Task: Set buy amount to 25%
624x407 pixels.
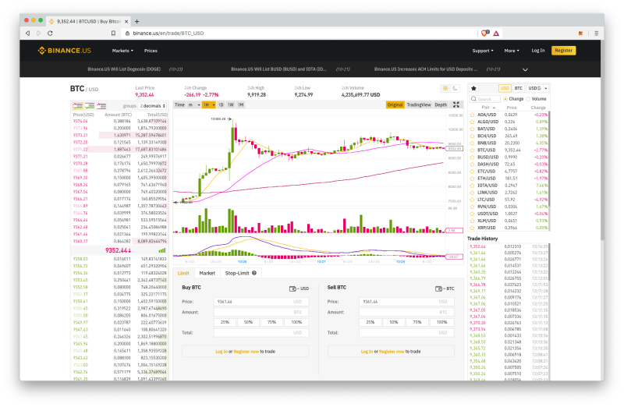Action: pos(225,322)
